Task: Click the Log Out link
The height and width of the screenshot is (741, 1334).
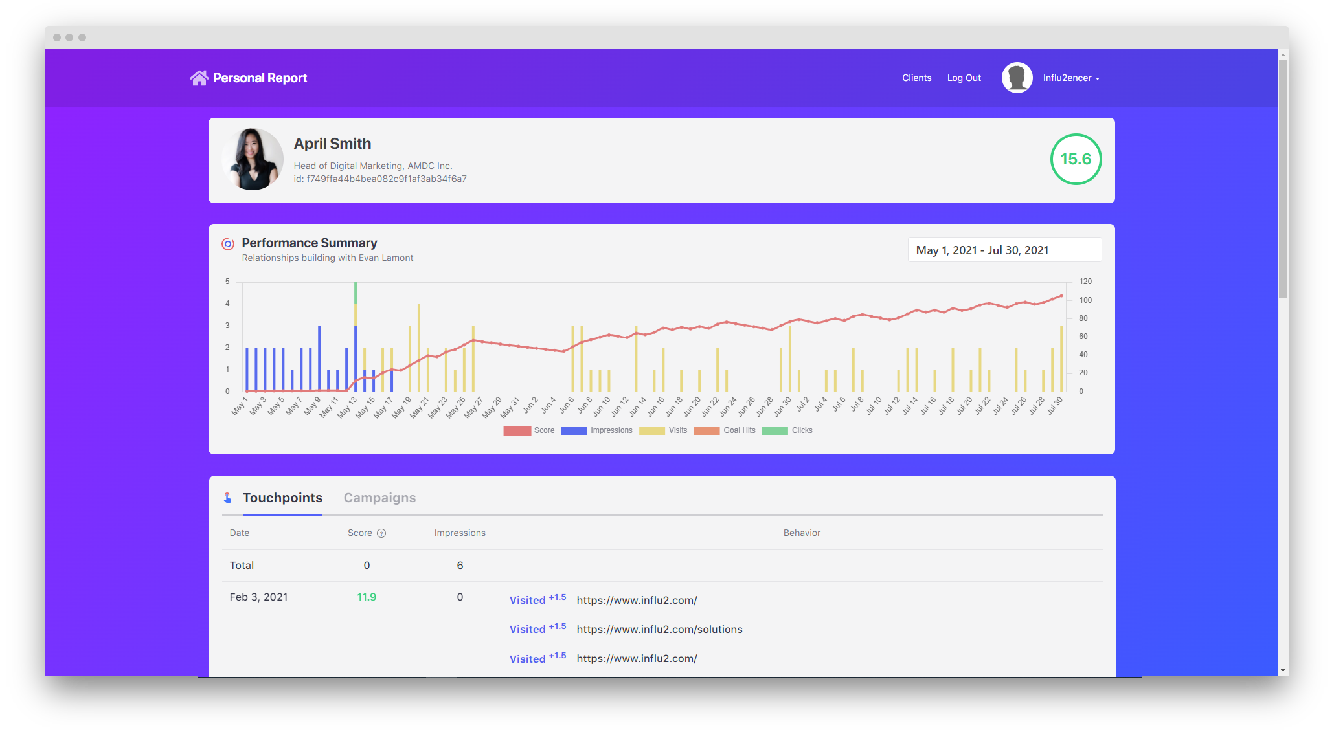Action: [x=964, y=78]
